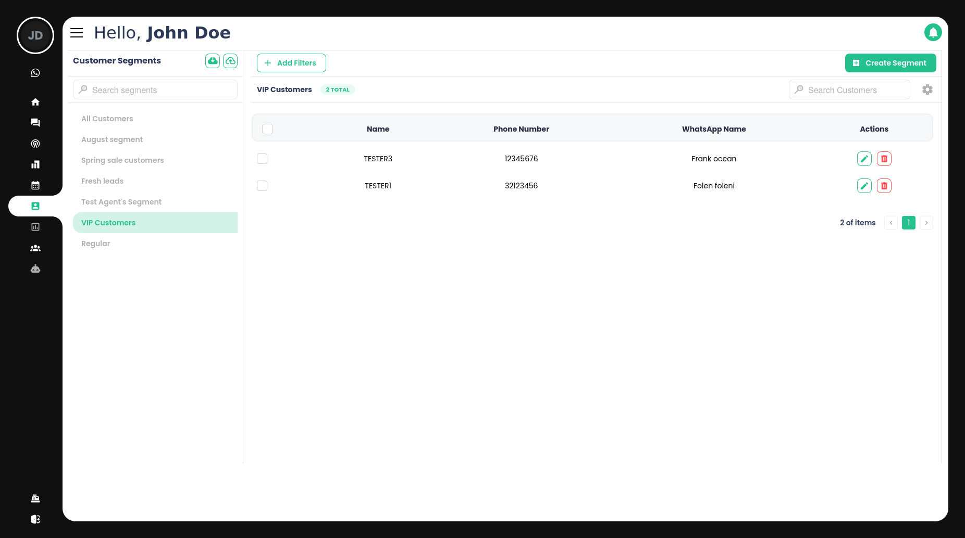
Task: Click the cloud upload segments icon
Action: [x=230, y=60]
